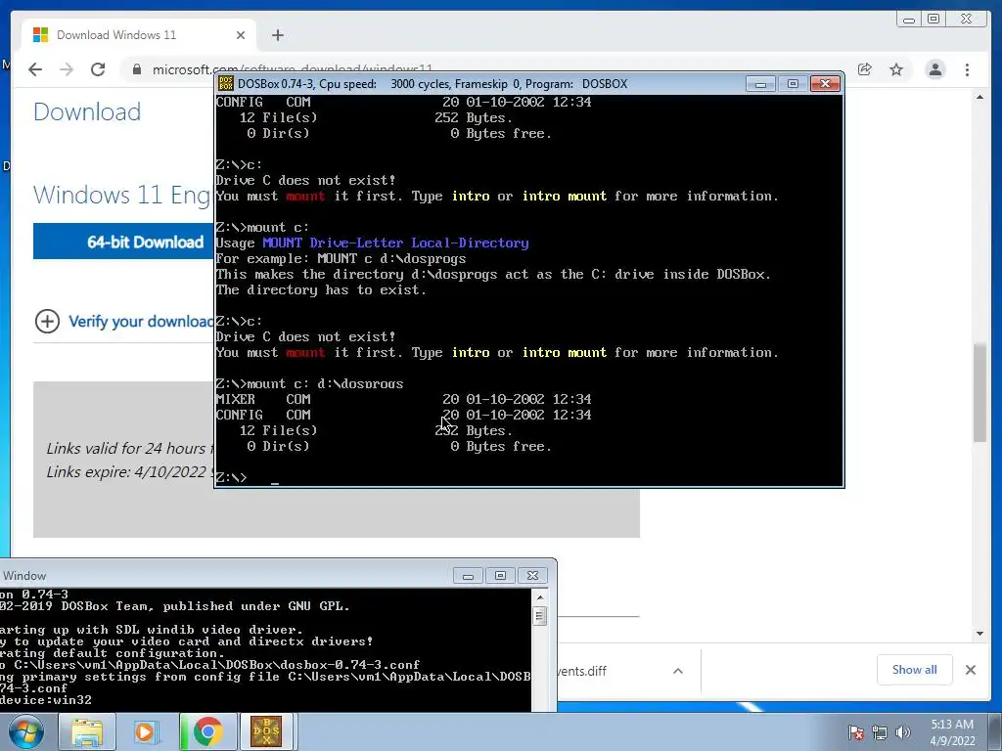
Task: Click the Download heading on the page
Action: pos(87,111)
